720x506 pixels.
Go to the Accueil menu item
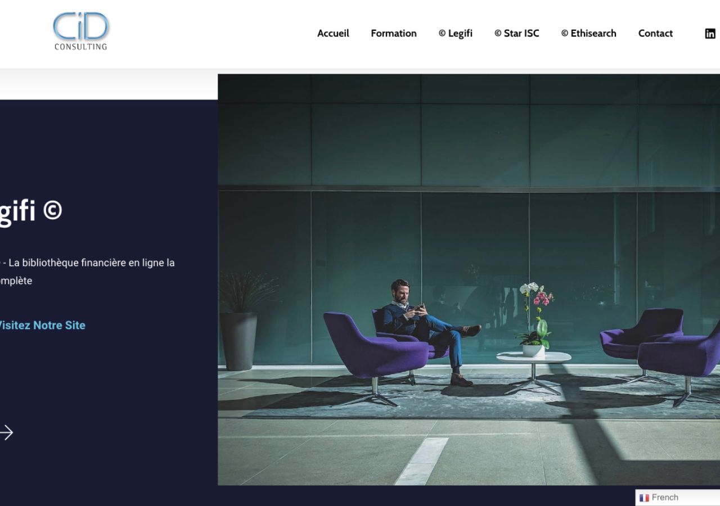(333, 33)
